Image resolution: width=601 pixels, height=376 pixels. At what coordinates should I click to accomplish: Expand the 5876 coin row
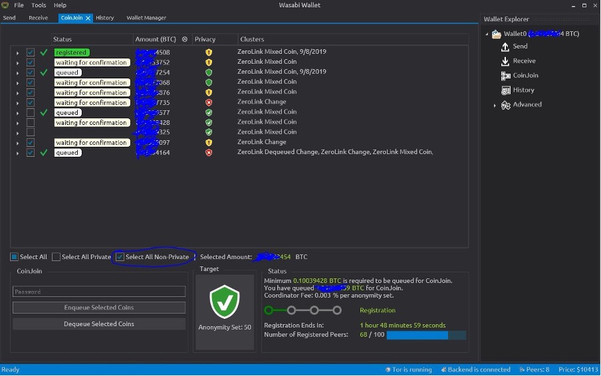point(17,93)
